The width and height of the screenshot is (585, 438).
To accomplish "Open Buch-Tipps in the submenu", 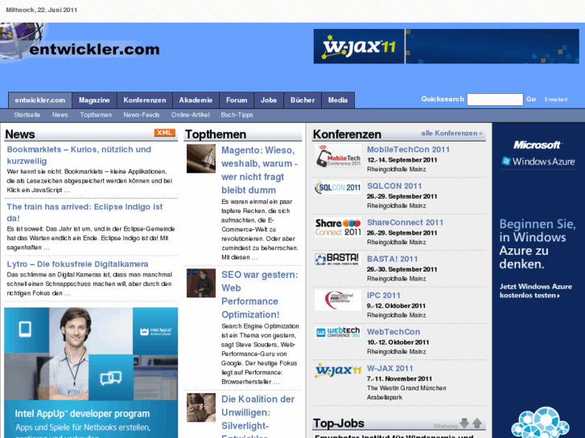I will 237,115.
